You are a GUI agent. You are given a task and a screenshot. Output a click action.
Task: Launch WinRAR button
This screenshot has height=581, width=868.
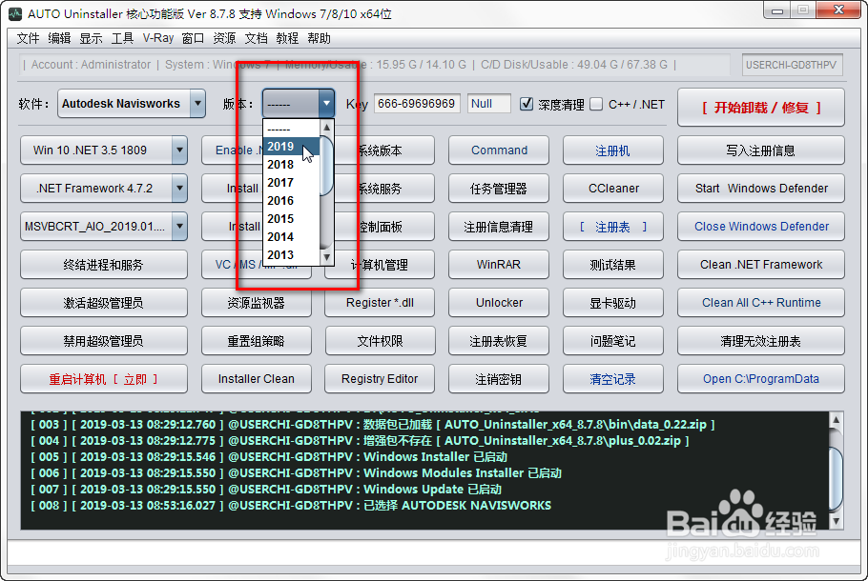[x=499, y=265]
